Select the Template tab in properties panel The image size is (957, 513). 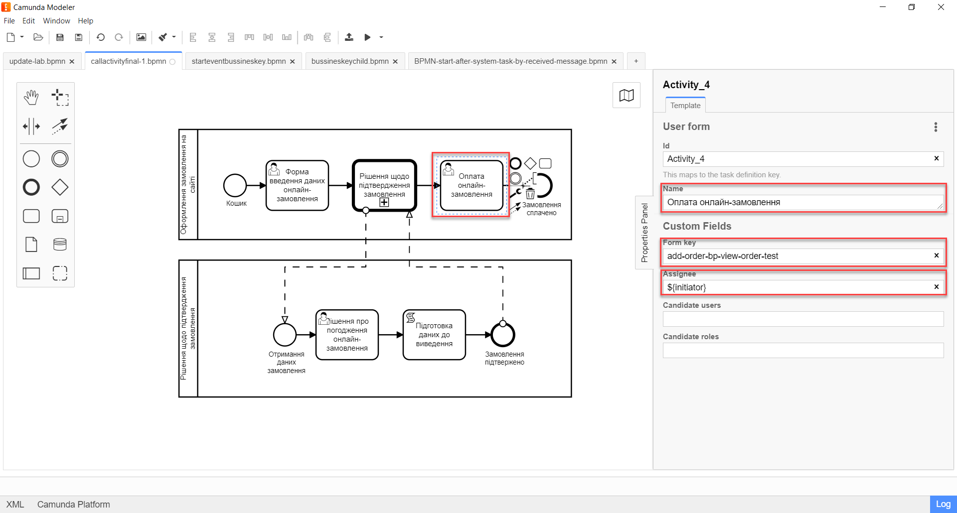(685, 105)
